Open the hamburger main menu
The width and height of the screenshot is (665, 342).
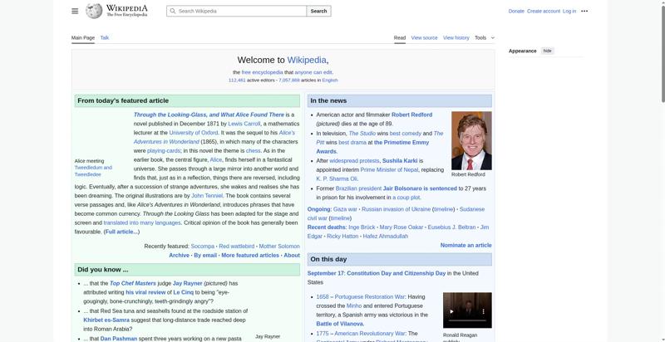(x=75, y=11)
